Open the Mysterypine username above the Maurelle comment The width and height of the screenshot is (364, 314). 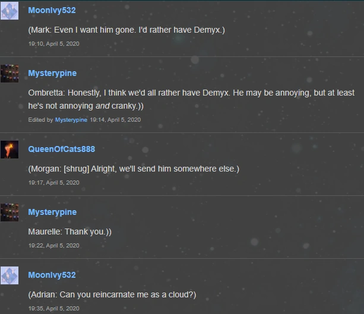coord(52,212)
